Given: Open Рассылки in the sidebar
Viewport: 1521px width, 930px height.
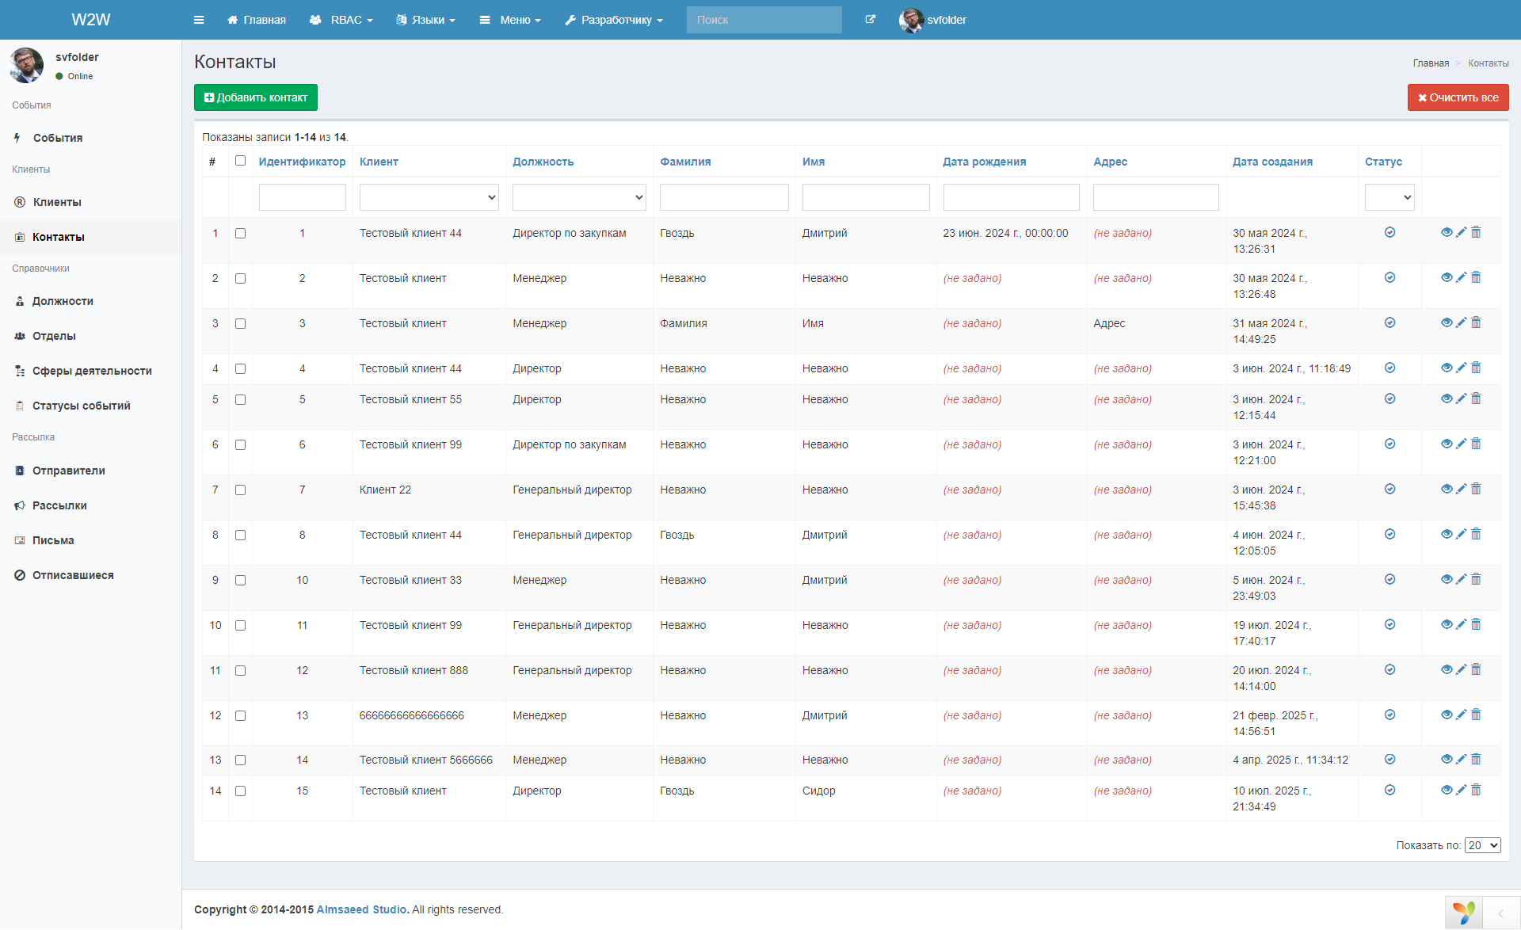Looking at the screenshot, I should [59, 505].
